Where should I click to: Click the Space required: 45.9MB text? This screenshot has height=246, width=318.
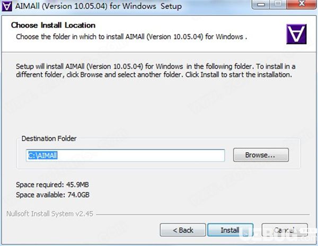coord(52,184)
